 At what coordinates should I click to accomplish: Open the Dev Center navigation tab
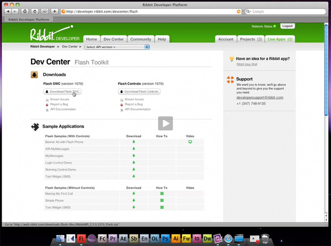(114, 39)
